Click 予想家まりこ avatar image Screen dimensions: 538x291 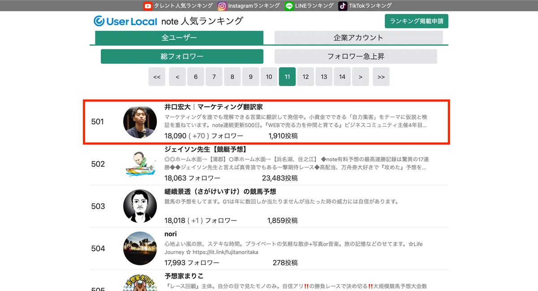click(x=140, y=282)
